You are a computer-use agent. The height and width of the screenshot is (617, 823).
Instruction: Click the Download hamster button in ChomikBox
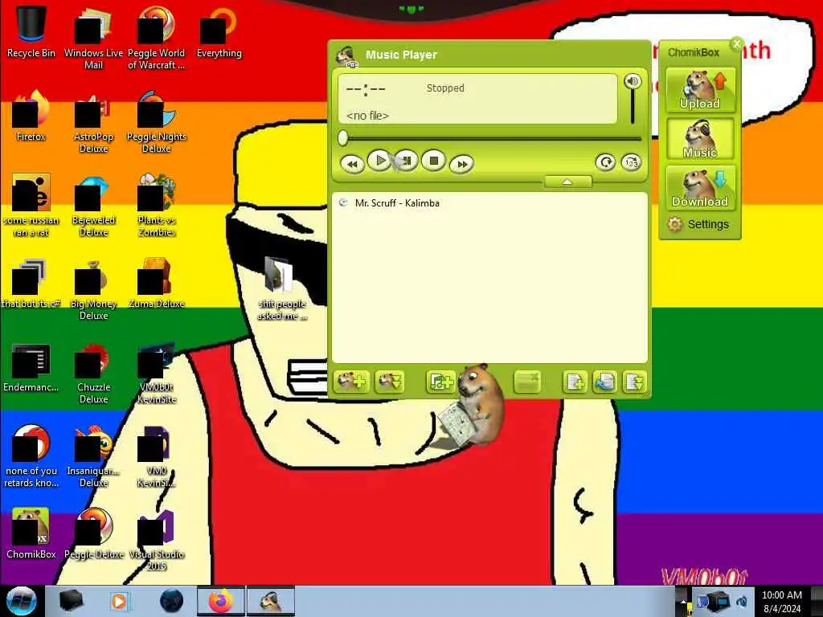point(700,188)
